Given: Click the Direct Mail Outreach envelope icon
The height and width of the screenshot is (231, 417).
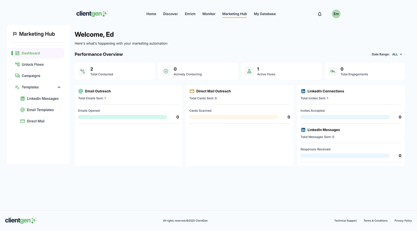Looking at the screenshot, I should click(x=192, y=91).
